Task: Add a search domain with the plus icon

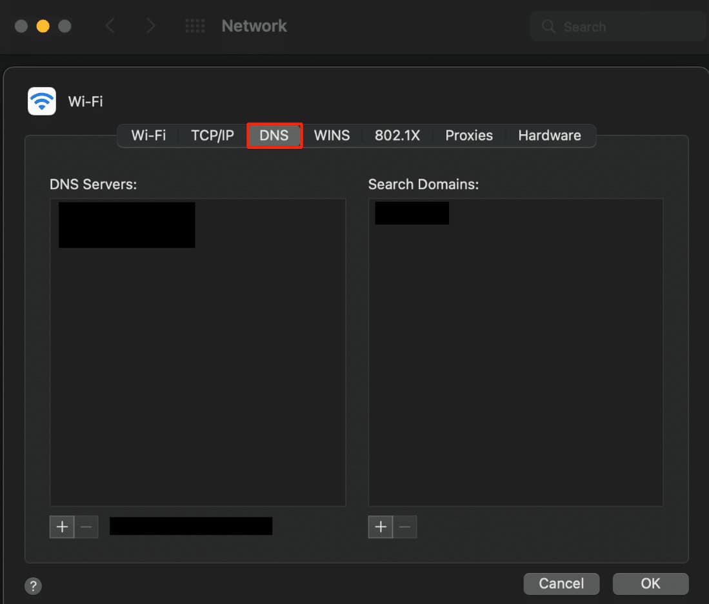Action: 380,527
